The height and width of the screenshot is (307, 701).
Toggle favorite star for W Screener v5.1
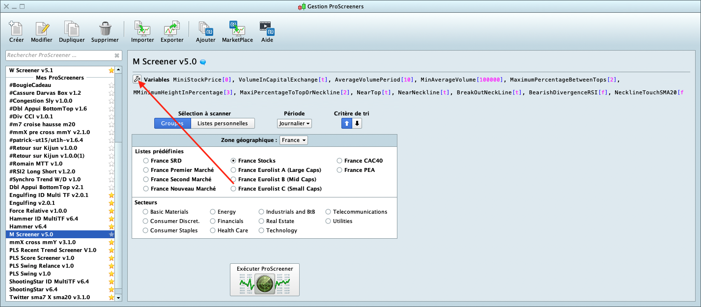point(111,70)
